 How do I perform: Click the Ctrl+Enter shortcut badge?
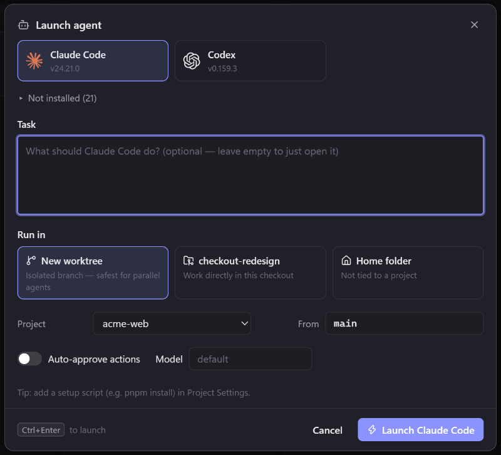click(41, 430)
